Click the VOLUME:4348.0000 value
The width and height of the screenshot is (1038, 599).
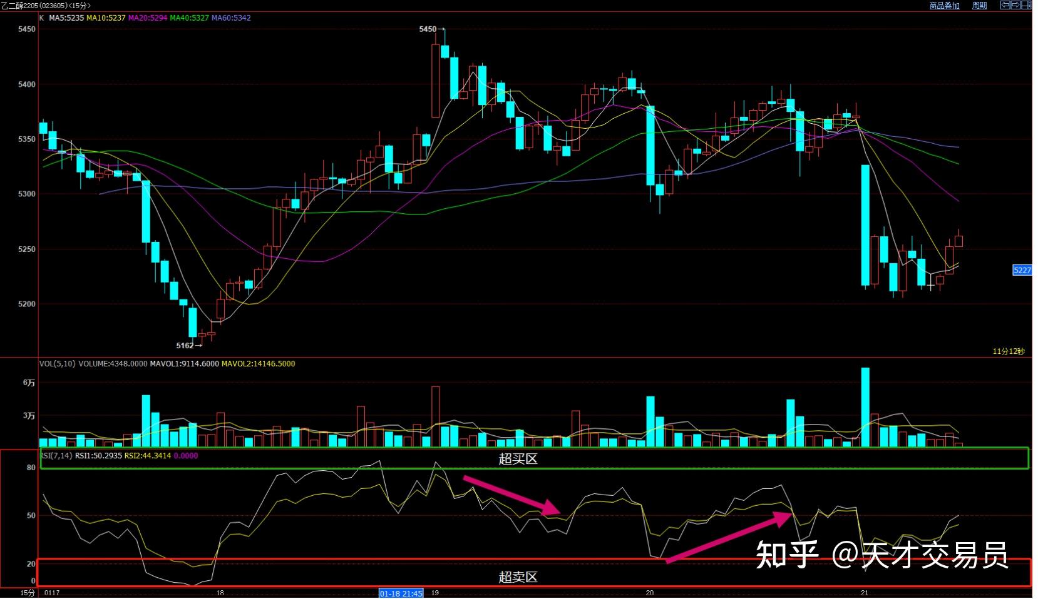click(113, 364)
